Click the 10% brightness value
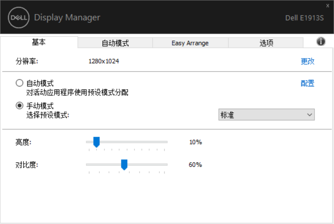 tap(195, 142)
